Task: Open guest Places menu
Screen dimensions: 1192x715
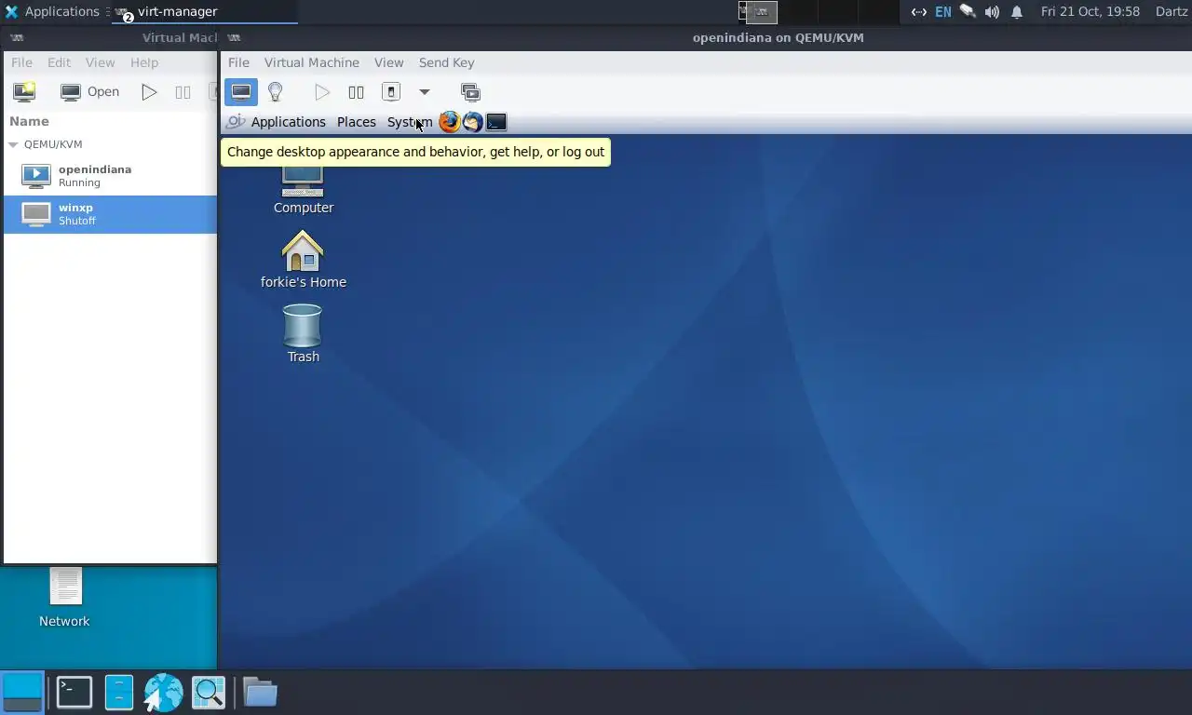Action: coord(357,122)
